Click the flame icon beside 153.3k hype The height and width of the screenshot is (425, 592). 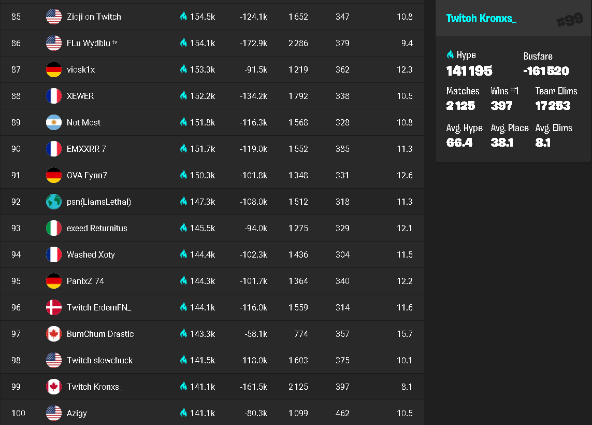[183, 69]
